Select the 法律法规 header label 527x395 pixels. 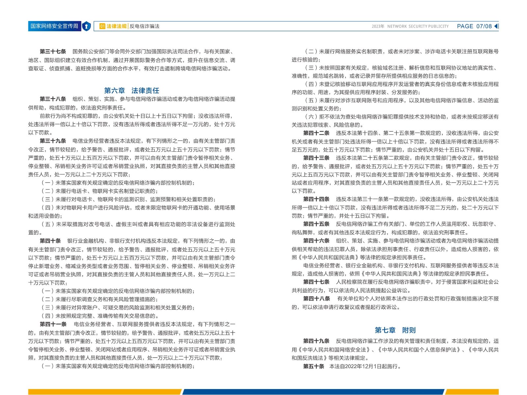(117, 26)
